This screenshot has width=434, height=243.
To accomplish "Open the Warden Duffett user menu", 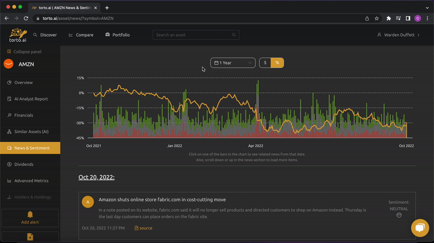I will 399,35.
